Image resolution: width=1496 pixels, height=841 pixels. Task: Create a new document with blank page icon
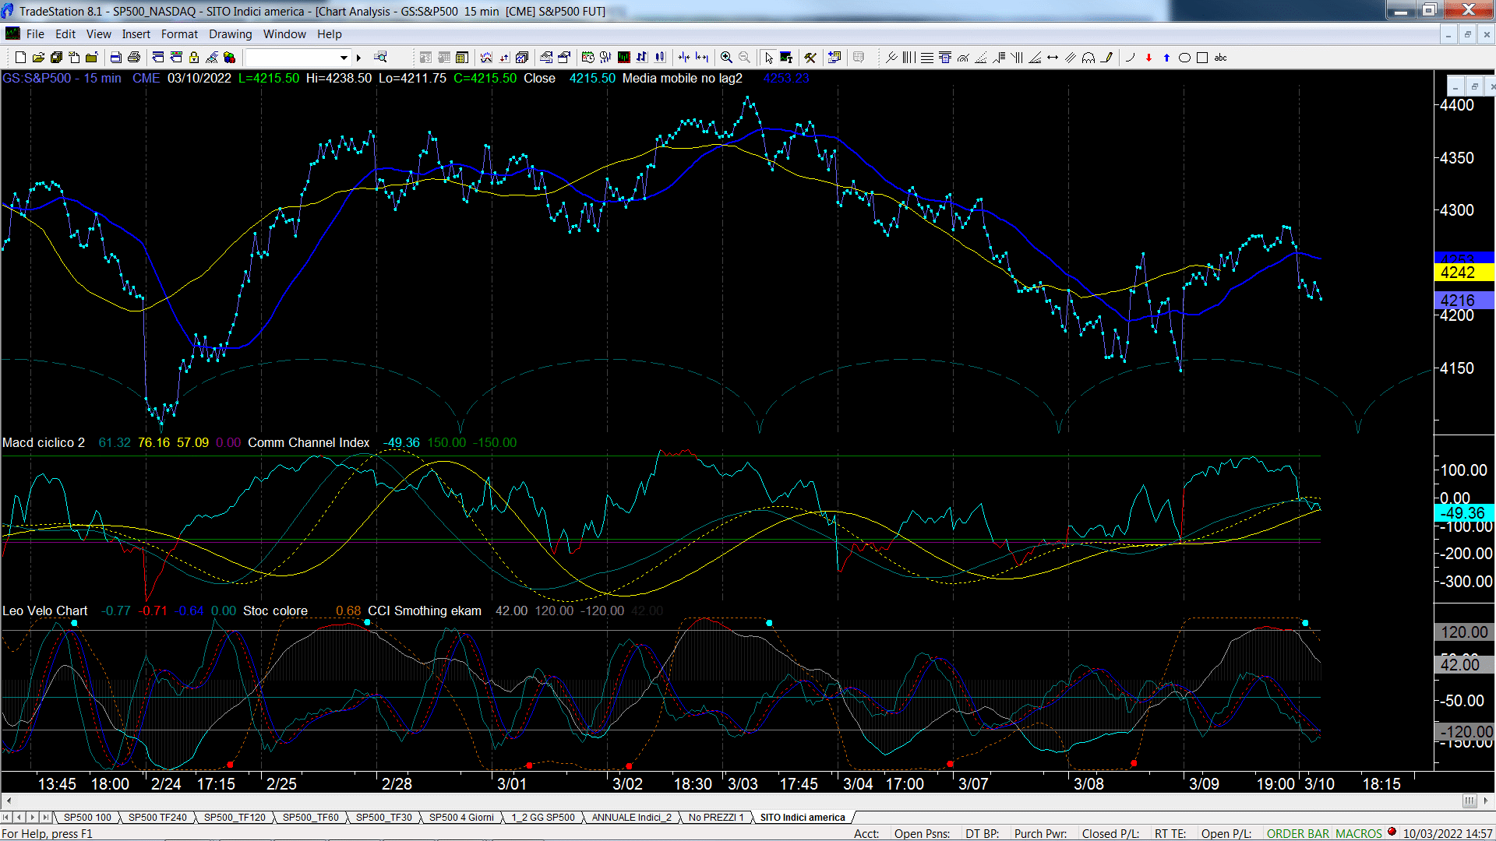[x=20, y=58]
